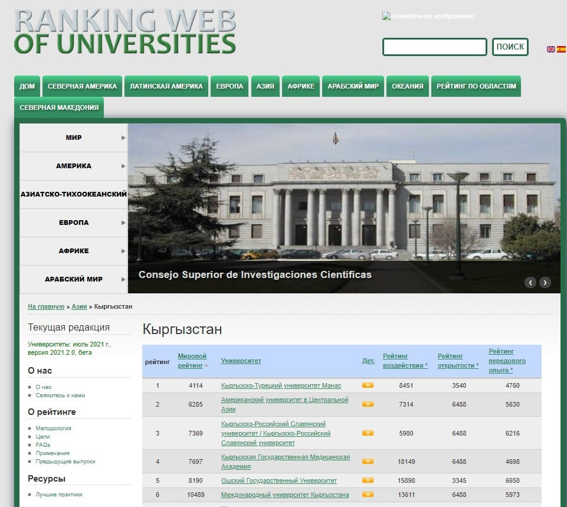The height and width of the screenshot is (507, 567).
Task: Expand the АМЕРИКА sidebar menu
Action: [x=74, y=166]
